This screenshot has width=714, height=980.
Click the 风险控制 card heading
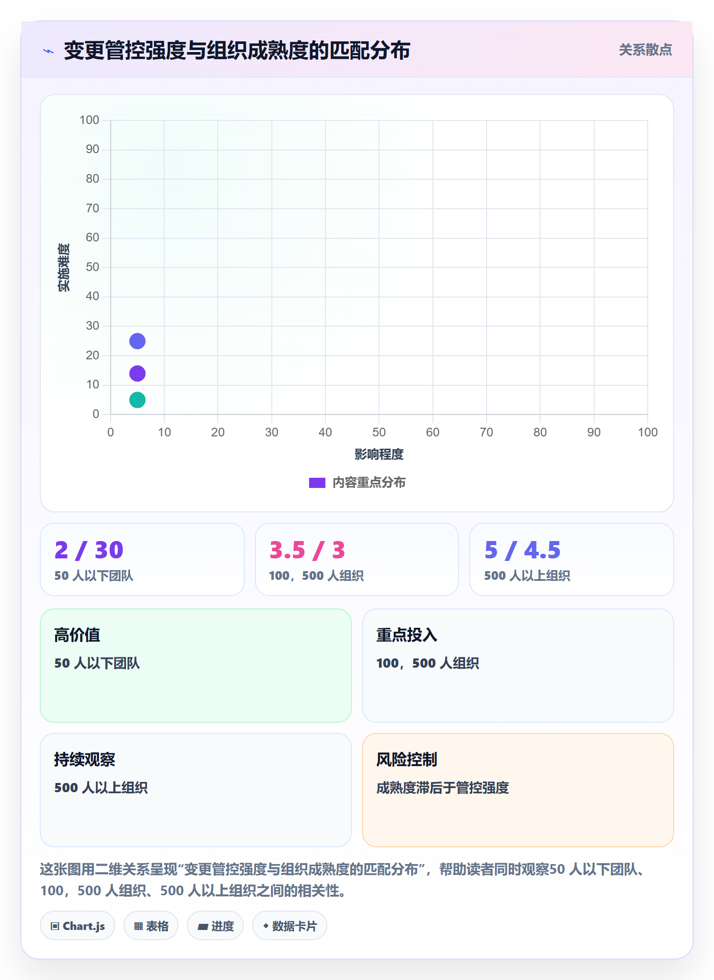pyautogui.click(x=406, y=759)
